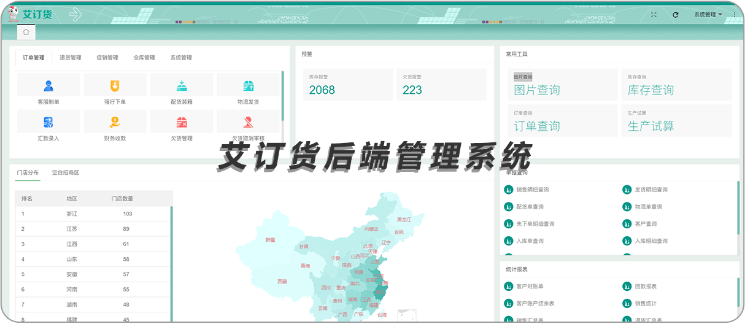
Task: Click icon next to 入库明细查询
Action: pos(627,241)
